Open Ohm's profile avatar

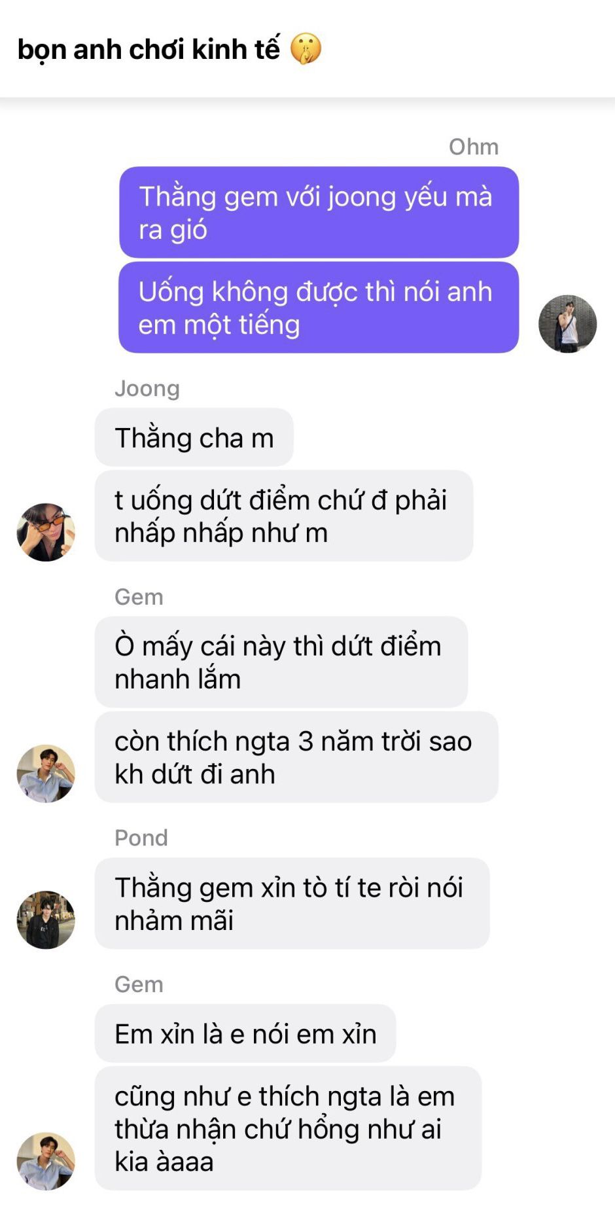click(567, 323)
